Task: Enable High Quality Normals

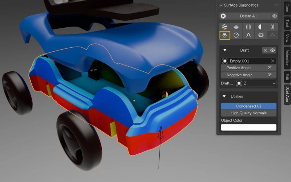Action: point(248,113)
